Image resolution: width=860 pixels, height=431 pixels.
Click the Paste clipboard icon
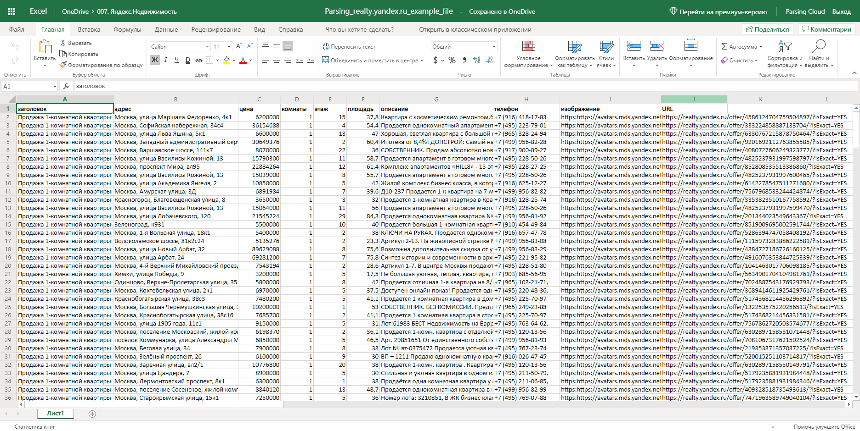click(45, 46)
